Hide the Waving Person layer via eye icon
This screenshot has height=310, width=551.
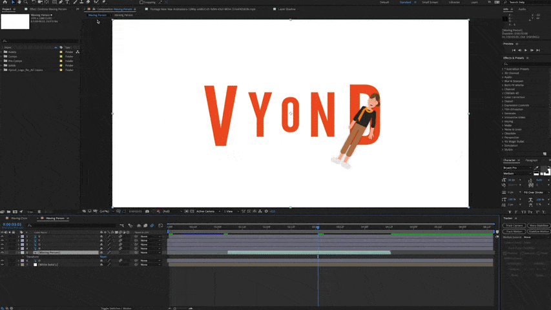2,253
